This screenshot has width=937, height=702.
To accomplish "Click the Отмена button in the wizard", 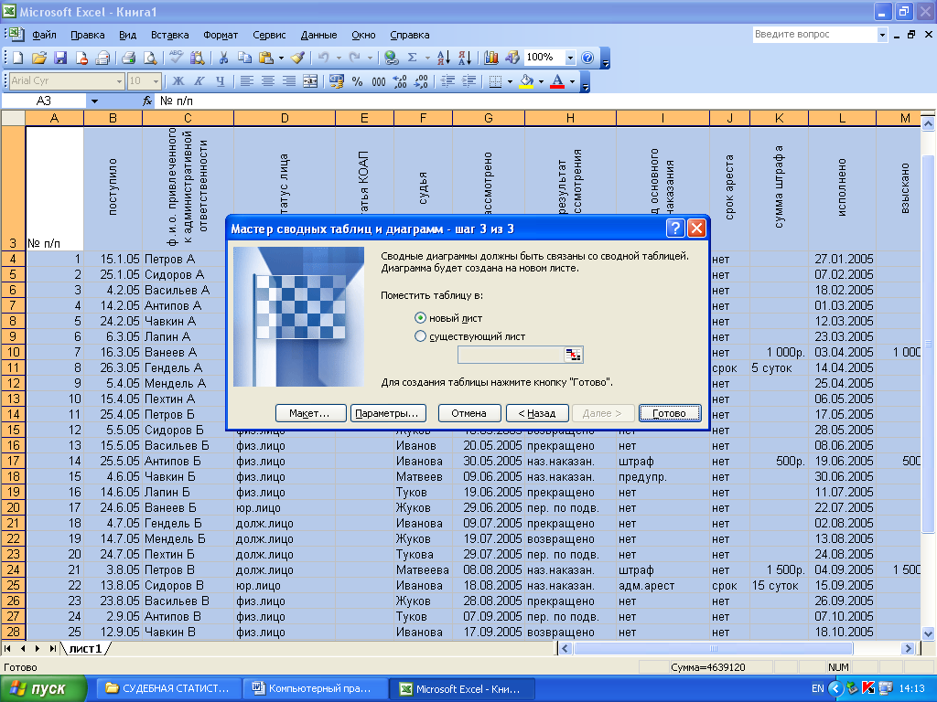I will [469, 413].
